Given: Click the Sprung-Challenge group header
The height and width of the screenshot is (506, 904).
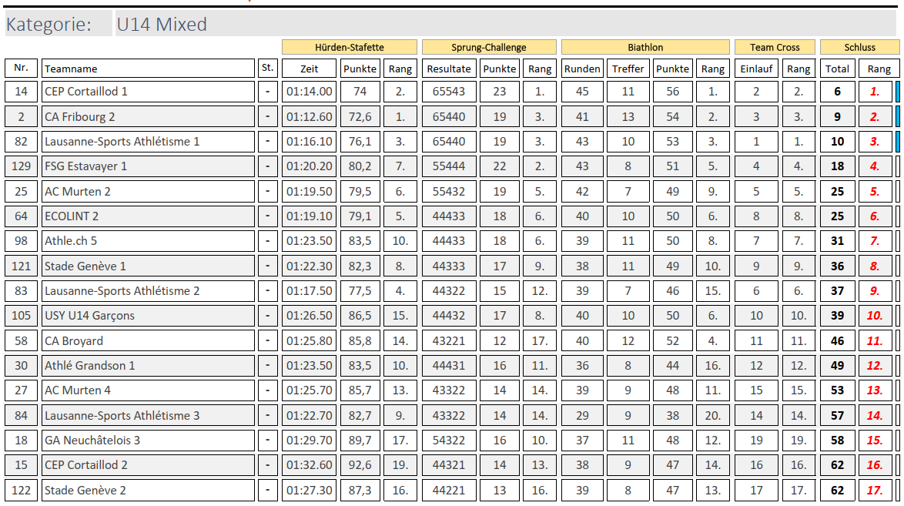Looking at the screenshot, I should (488, 47).
